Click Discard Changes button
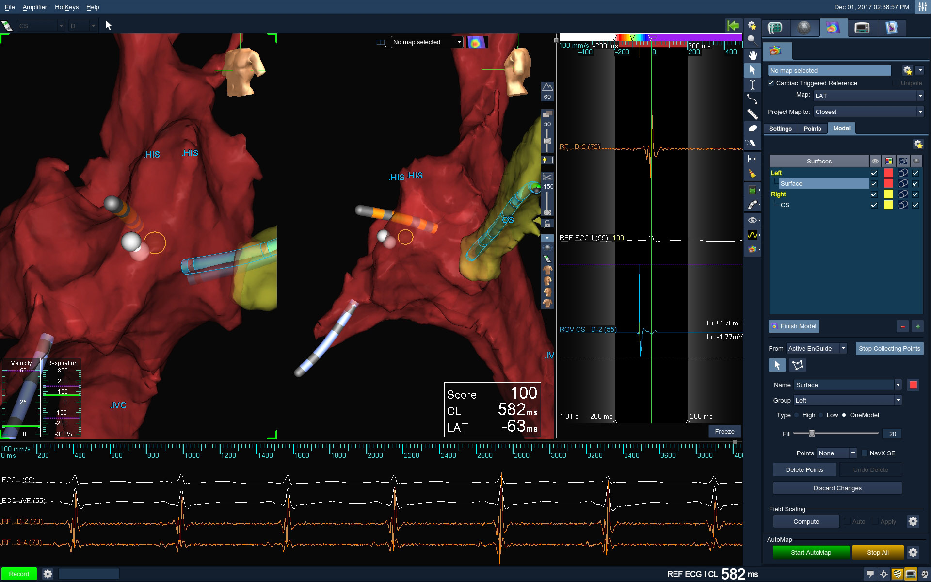931x582 pixels. (837, 488)
